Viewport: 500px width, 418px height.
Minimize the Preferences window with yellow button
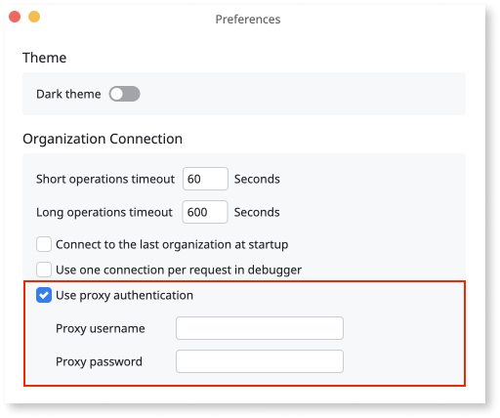click(x=34, y=17)
